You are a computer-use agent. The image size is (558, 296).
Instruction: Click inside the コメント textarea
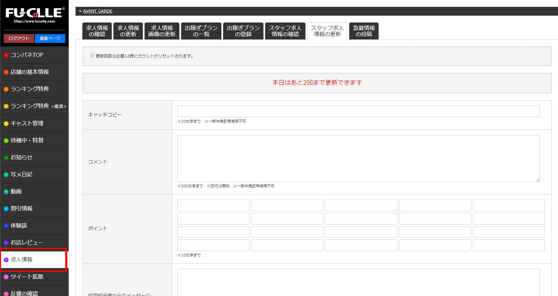[x=358, y=158]
